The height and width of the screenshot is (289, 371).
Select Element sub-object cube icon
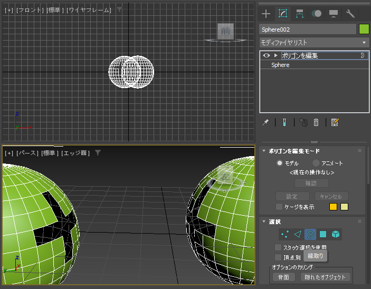tap(336, 234)
